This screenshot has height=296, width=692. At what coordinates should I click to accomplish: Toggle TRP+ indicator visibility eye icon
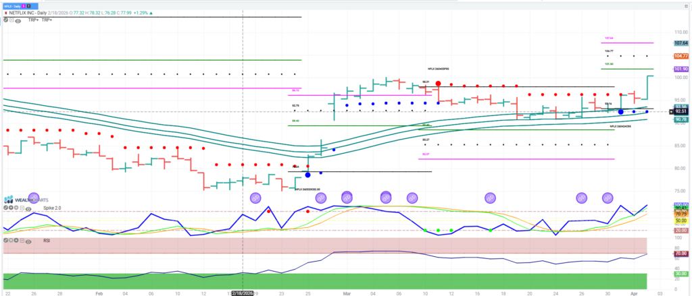tap(18, 21)
